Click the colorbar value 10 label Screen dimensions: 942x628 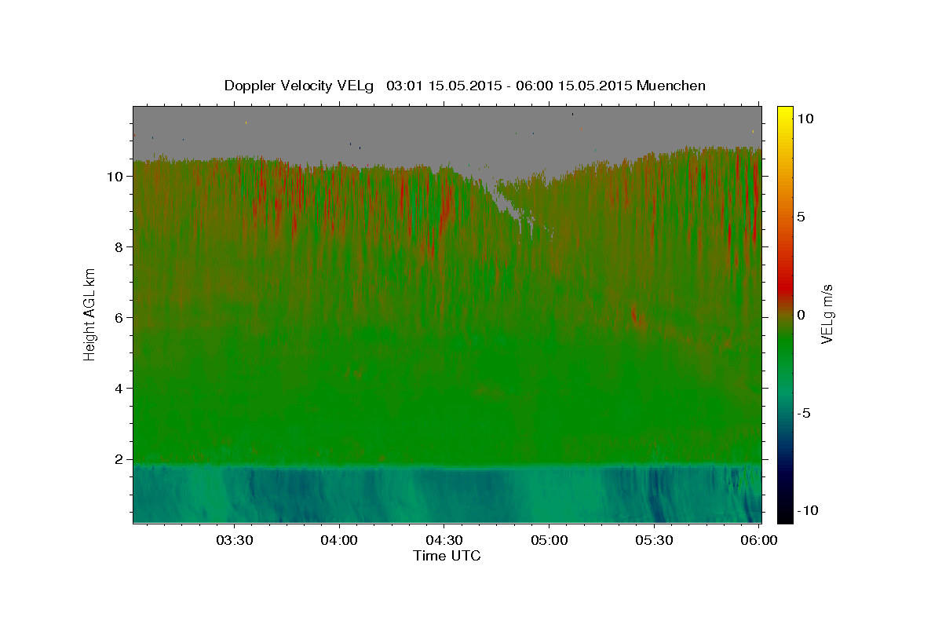coord(805,119)
